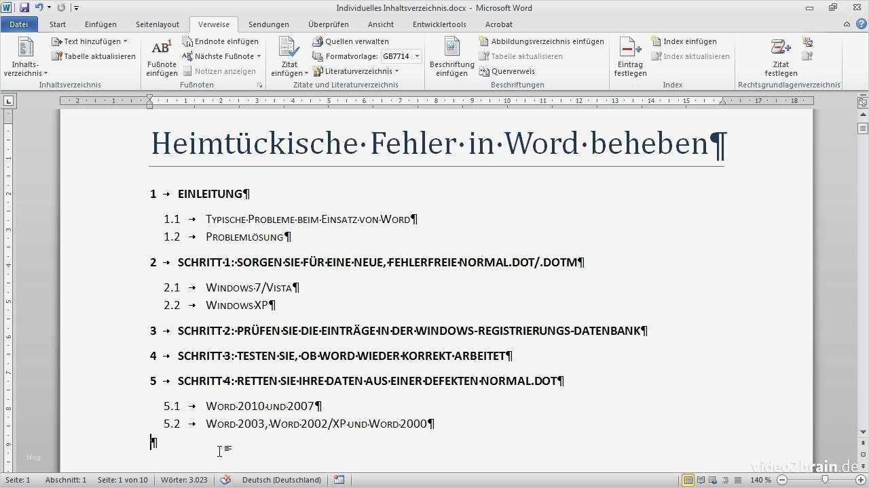This screenshot has width=869, height=488.
Task: Click Notizen anzeigen in the Fußnoten group
Action: [x=219, y=71]
